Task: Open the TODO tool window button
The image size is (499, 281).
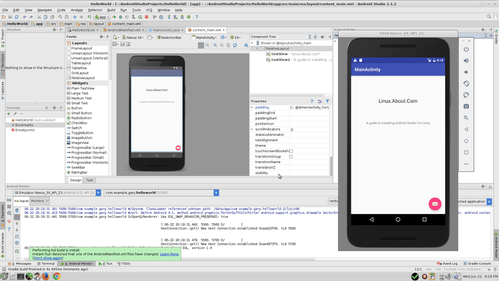Action: point(124,264)
